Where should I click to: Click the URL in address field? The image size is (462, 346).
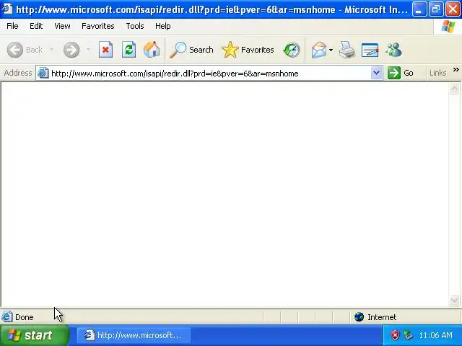(x=175, y=74)
